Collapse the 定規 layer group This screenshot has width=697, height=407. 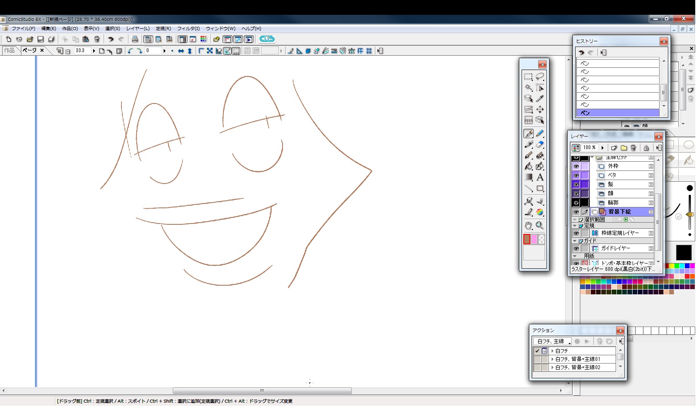click(575, 226)
